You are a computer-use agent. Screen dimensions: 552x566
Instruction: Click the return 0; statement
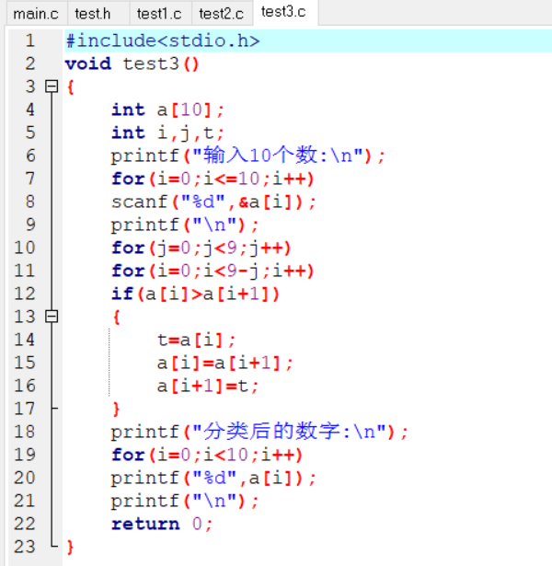click(162, 524)
